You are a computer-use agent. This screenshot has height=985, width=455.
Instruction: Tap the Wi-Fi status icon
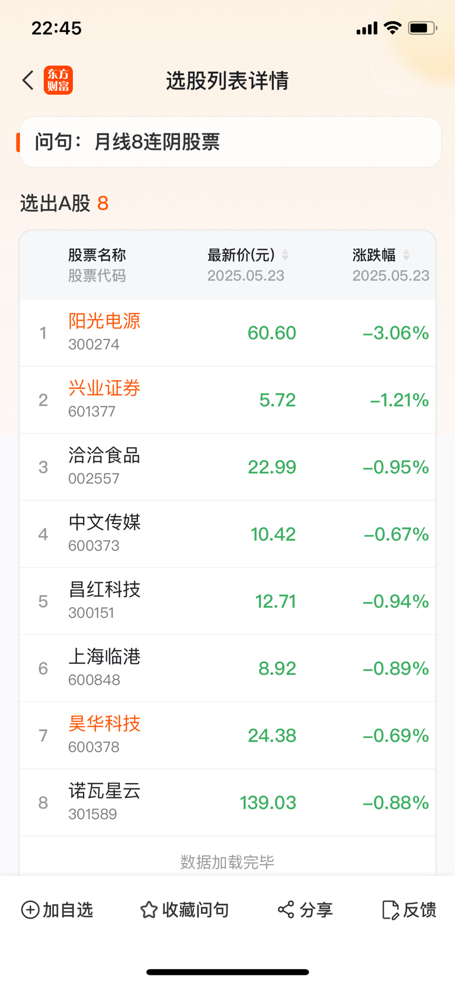392,28
